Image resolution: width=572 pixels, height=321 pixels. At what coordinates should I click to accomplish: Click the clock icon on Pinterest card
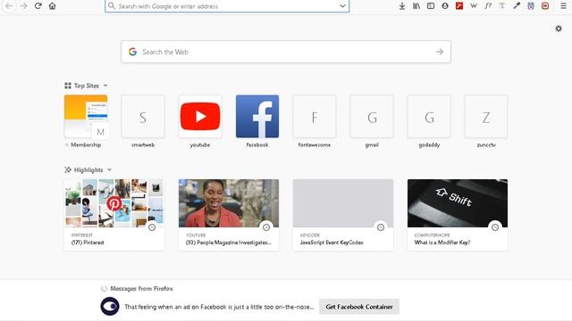[x=152, y=227]
